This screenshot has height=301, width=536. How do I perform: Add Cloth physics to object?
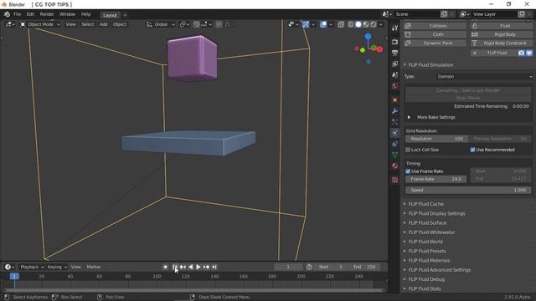pos(435,34)
